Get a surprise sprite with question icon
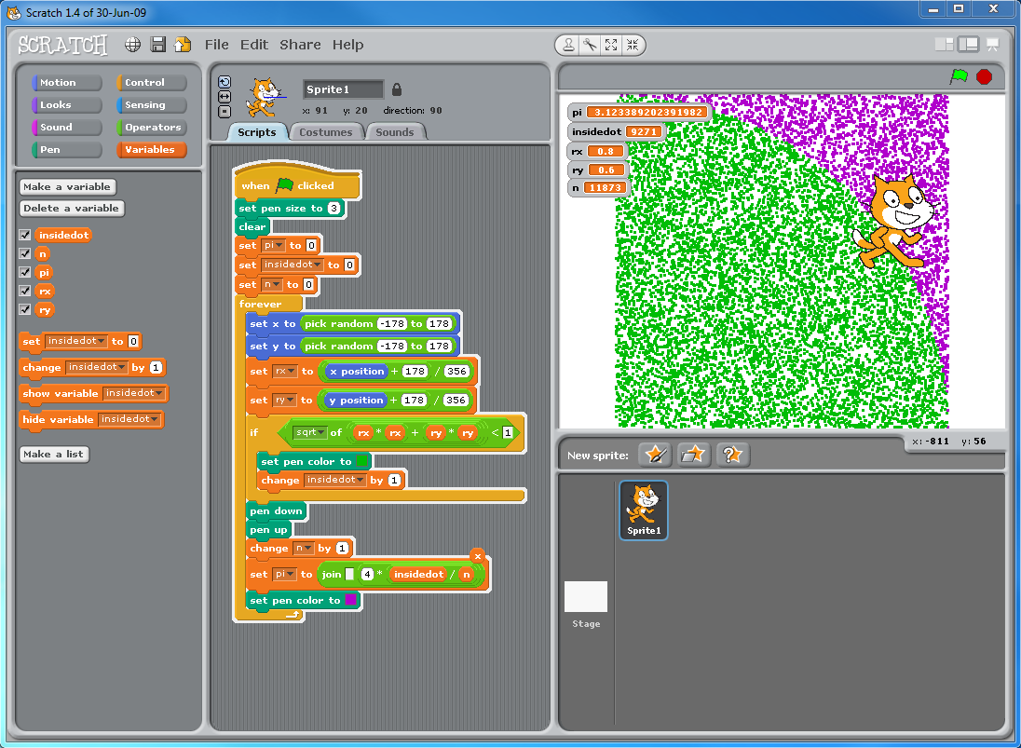The width and height of the screenshot is (1021, 748). tap(732, 455)
